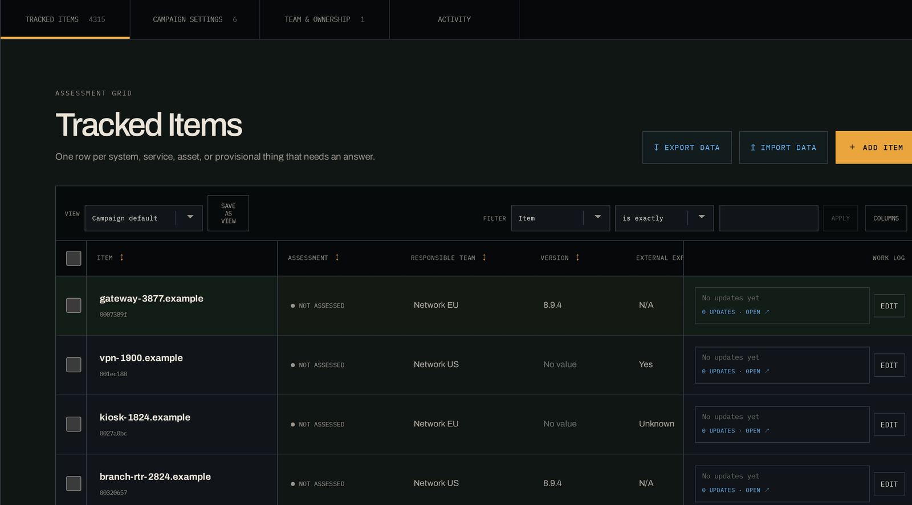Open the Tracked Items tab
Viewport: 912px width, 505px height.
(x=65, y=19)
